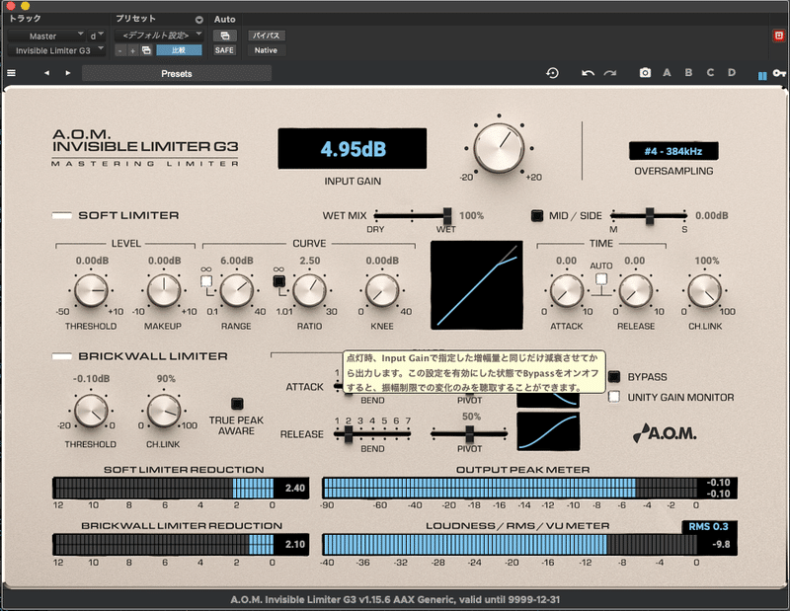The width and height of the screenshot is (790, 611).
Task: Toggle the Ratio infinity checkbox
Action: point(278,281)
